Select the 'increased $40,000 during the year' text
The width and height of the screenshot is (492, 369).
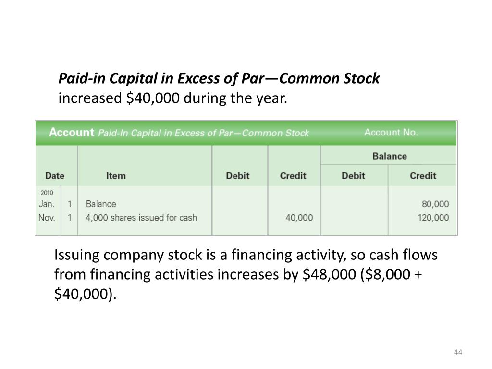point(172,98)
